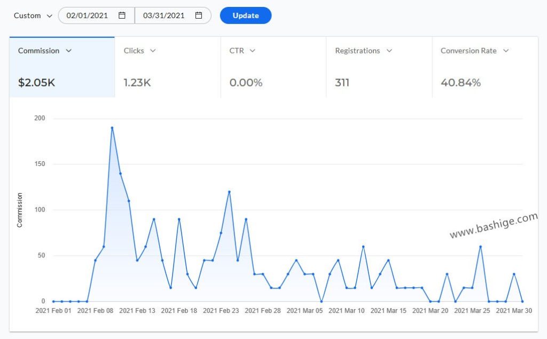Open the Custom date range dropdown
This screenshot has width=547, height=339.
coord(33,15)
